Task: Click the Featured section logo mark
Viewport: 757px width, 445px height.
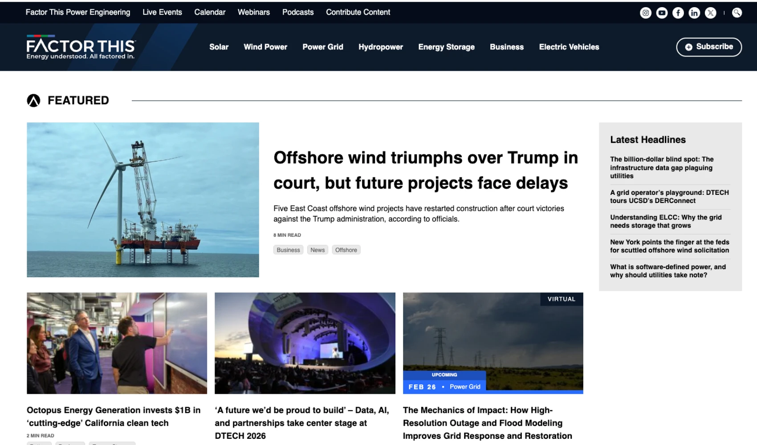Action: coord(33,100)
